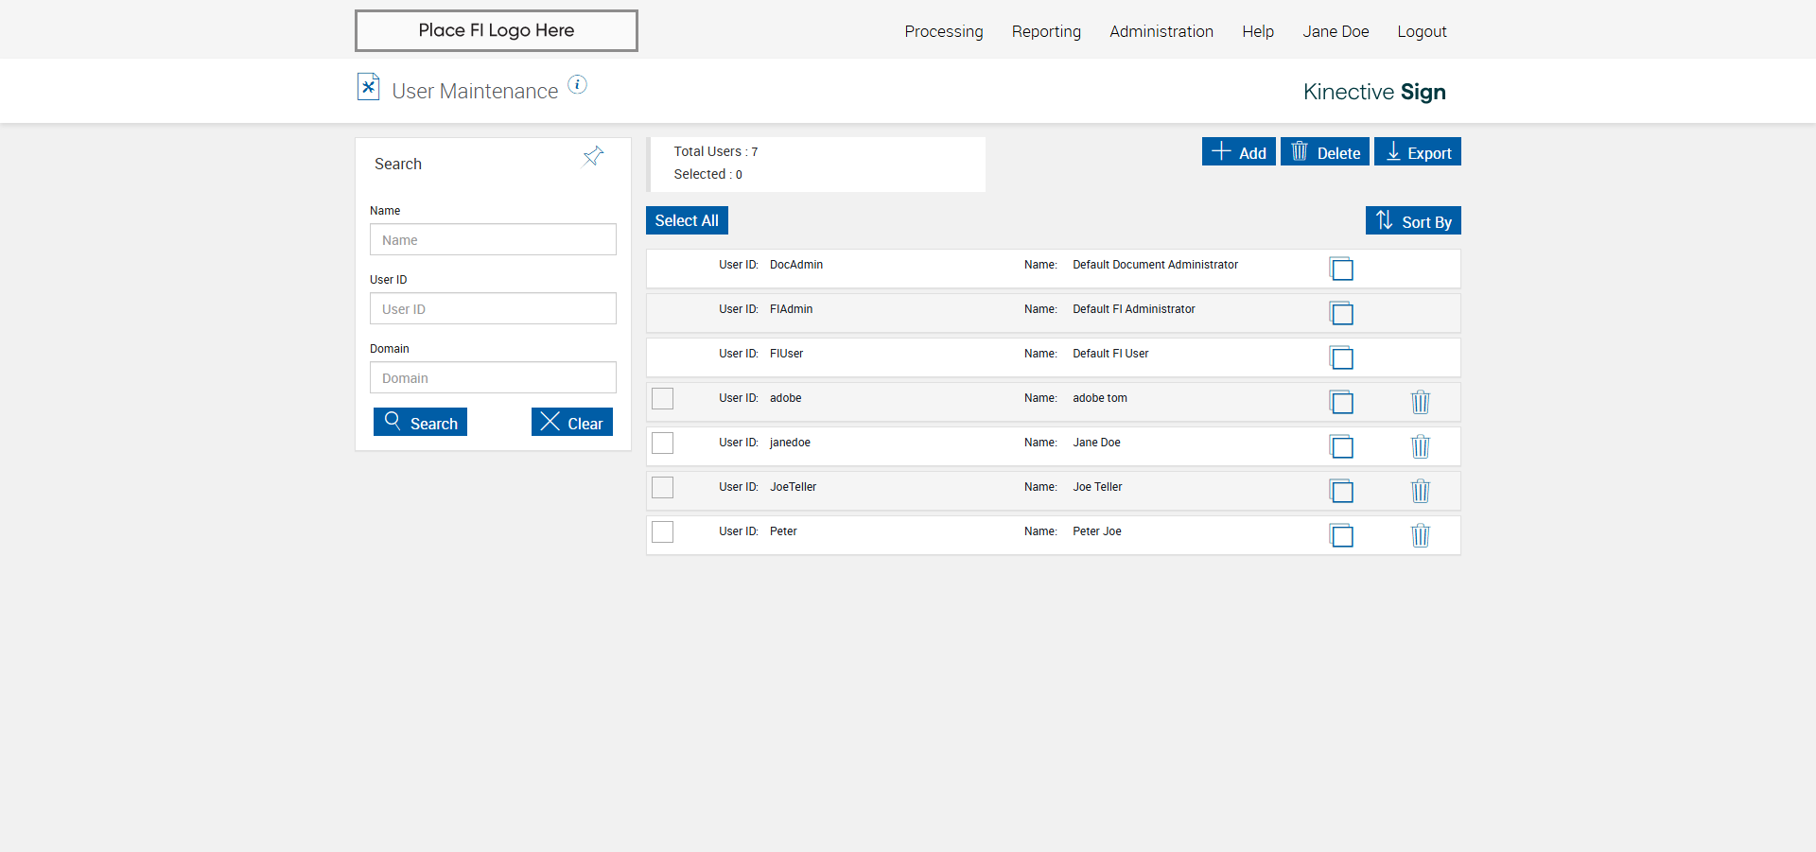
Task: Check the janedoe user checkbox
Action: coord(663,443)
